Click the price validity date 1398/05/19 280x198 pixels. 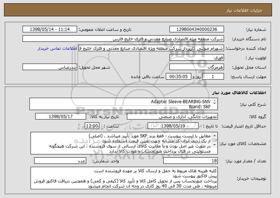point(173,126)
